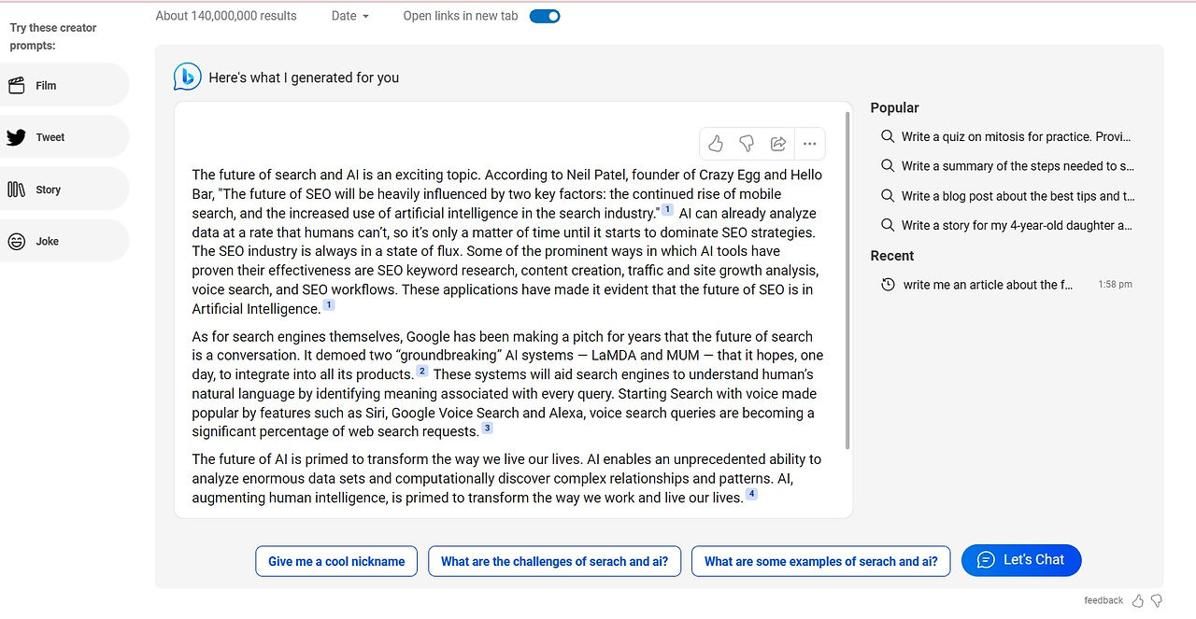The width and height of the screenshot is (1196, 619).
Task: Click the 'Recent' heading
Action: 892,256
